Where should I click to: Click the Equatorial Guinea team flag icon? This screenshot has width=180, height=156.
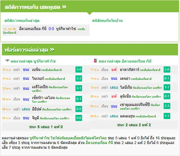point(95,60)
